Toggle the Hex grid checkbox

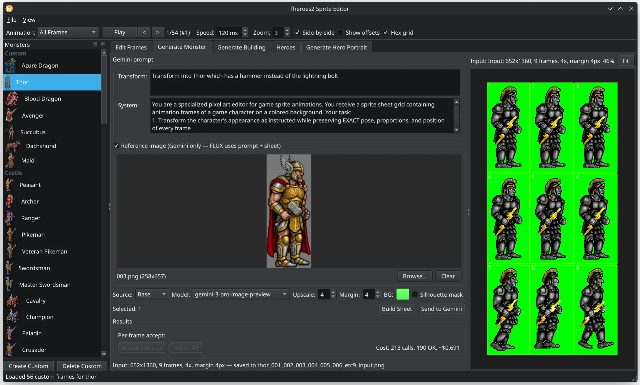coord(386,32)
